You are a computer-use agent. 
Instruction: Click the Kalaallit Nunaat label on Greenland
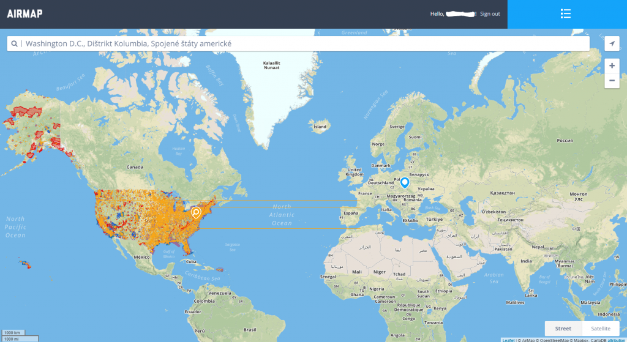pos(271,65)
